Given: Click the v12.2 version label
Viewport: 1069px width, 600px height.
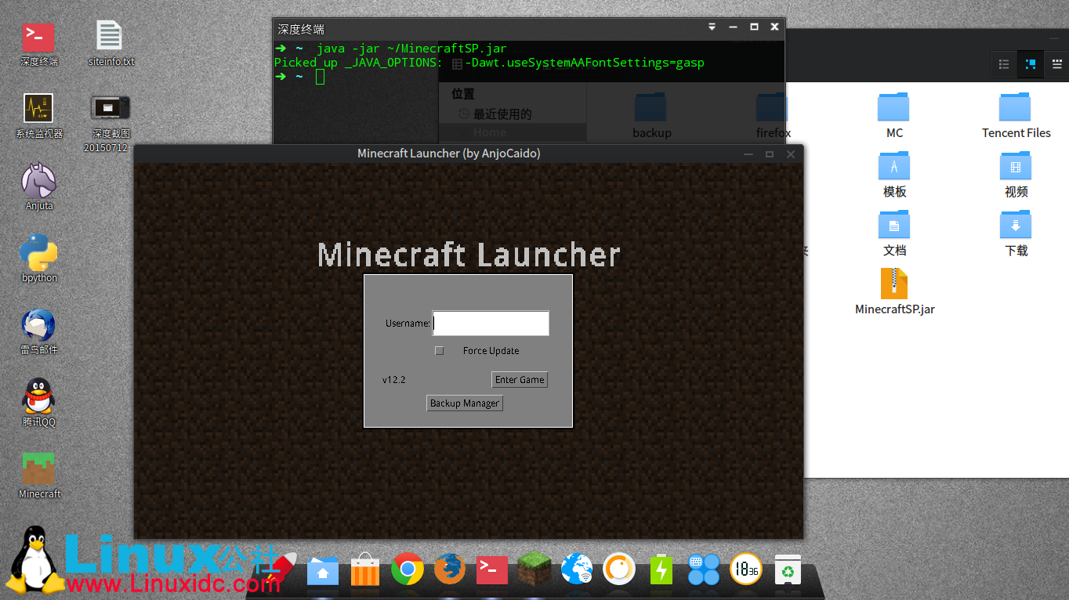Looking at the screenshot, I should pos(394,380).
